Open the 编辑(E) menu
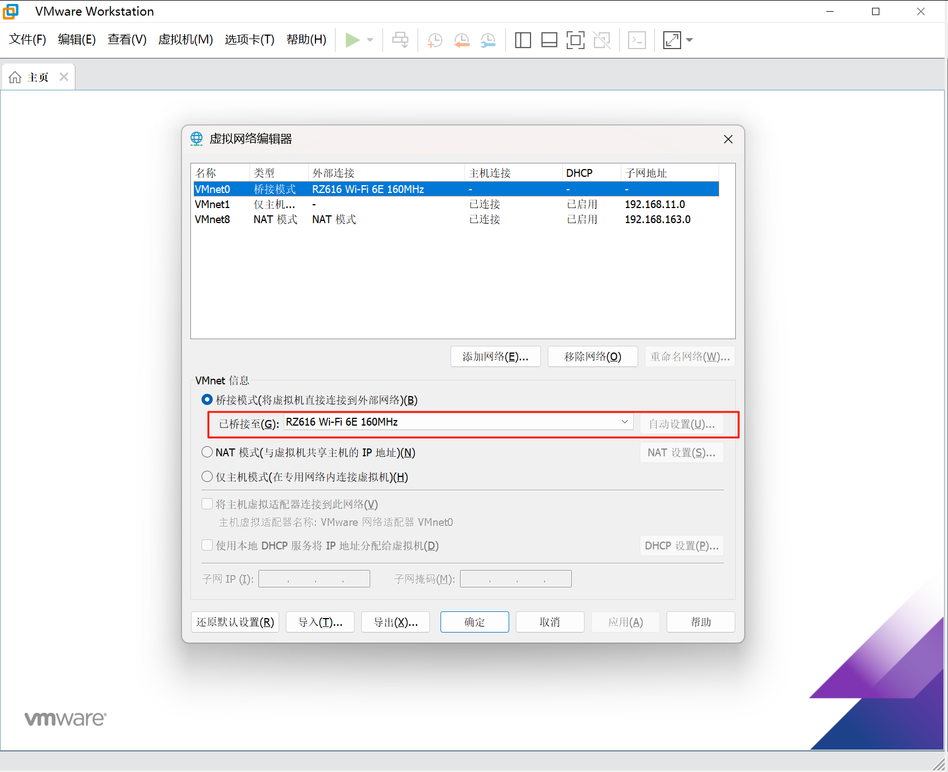 click(x=76, y=40)
